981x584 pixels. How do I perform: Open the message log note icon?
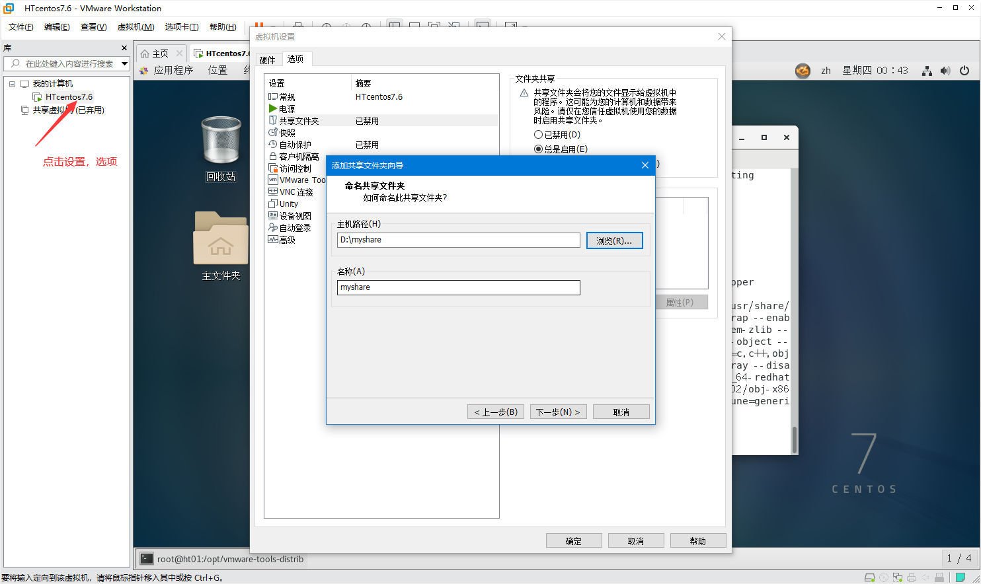coord(961,577)
